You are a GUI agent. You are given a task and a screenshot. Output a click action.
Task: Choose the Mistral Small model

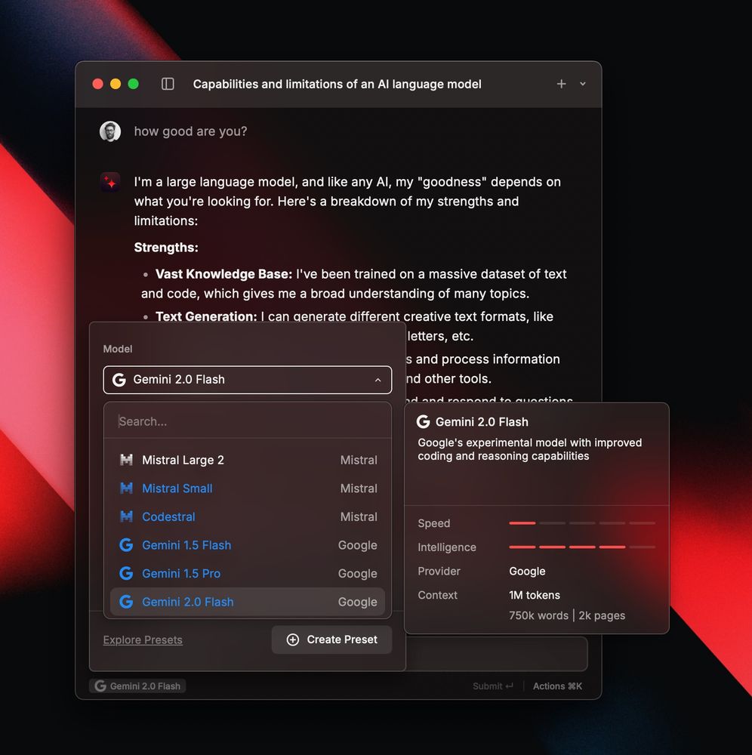coord(248,488)
